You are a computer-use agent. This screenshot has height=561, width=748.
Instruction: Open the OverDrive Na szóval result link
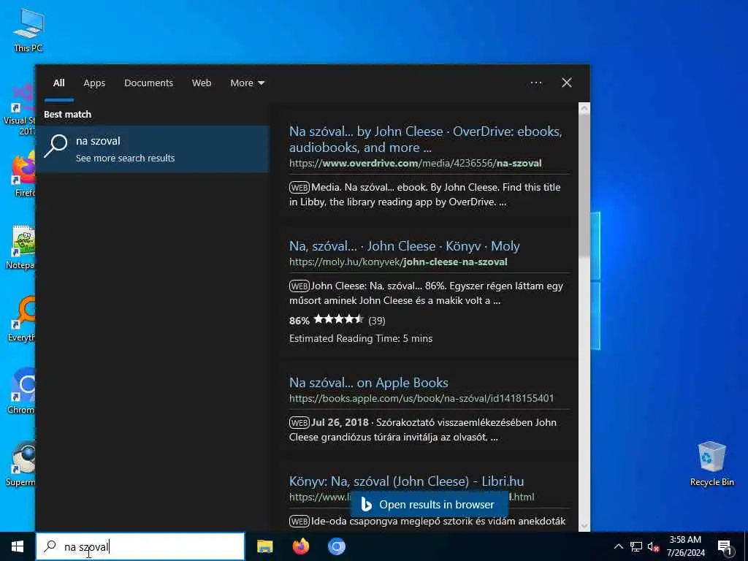(x=426, y=140)
